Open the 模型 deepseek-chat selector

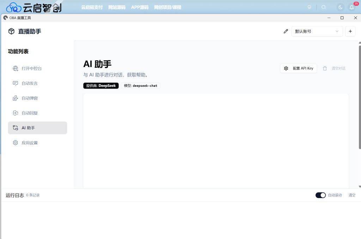[x=141, y=85]
